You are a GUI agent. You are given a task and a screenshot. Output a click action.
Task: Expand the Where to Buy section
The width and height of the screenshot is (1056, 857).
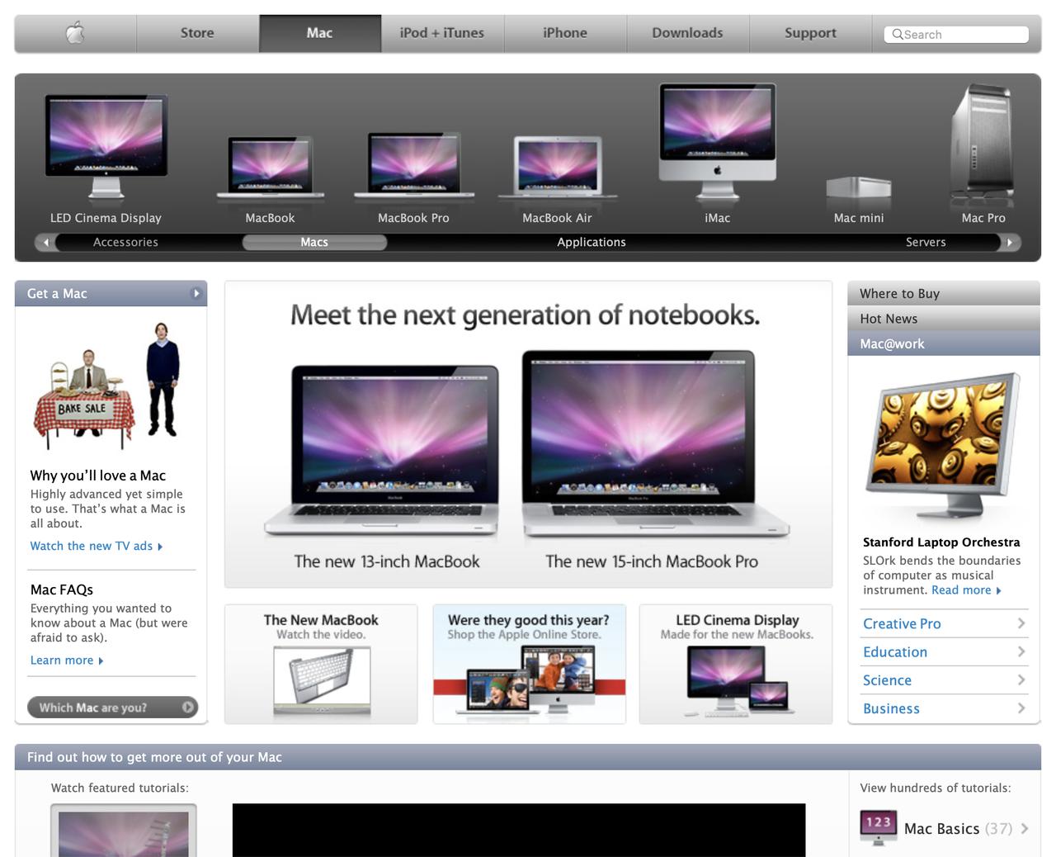click(x=944, y=293)
